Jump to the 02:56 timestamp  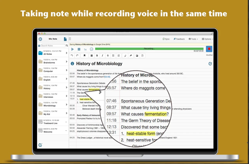[x=72, y=73]
